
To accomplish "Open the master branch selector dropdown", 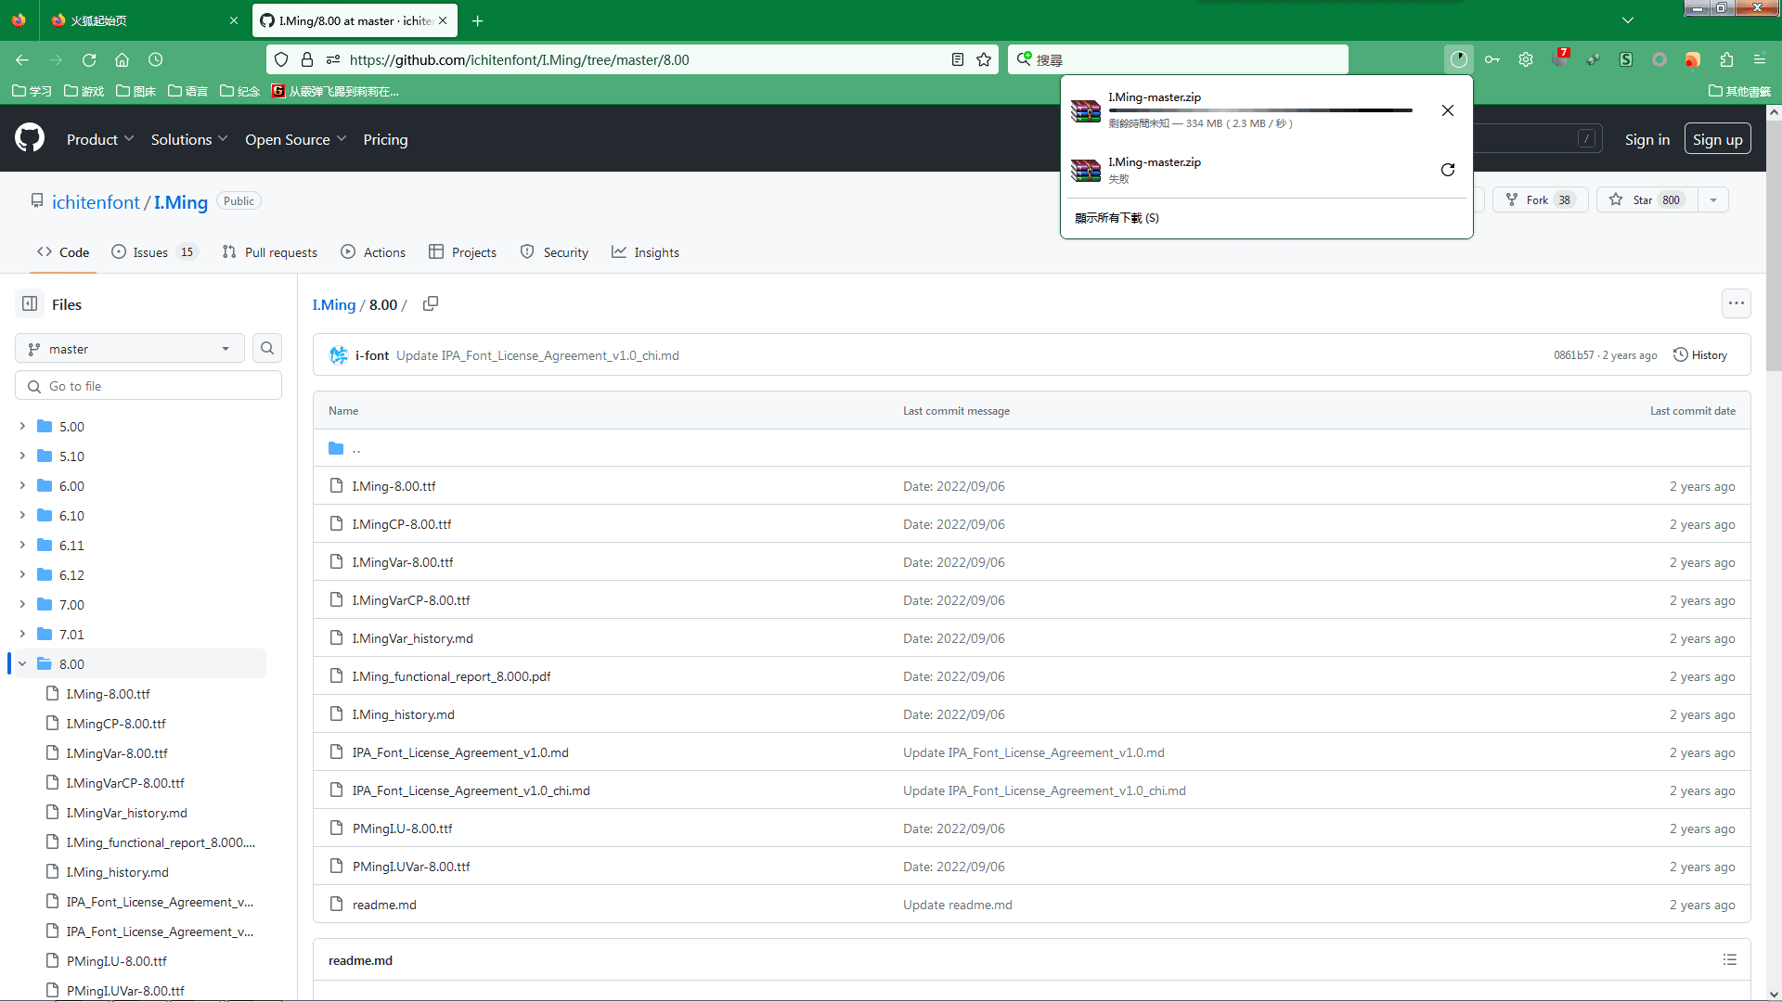I will click(x=130, y=349).
